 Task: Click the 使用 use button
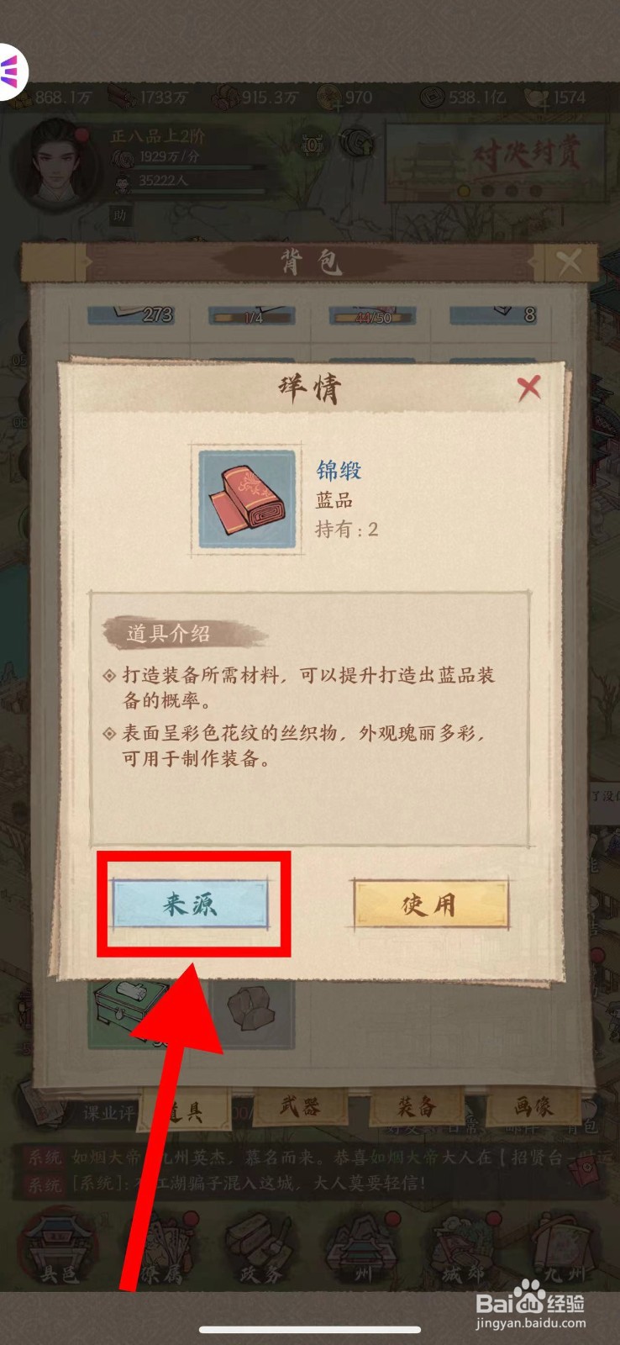coord(430,904)
